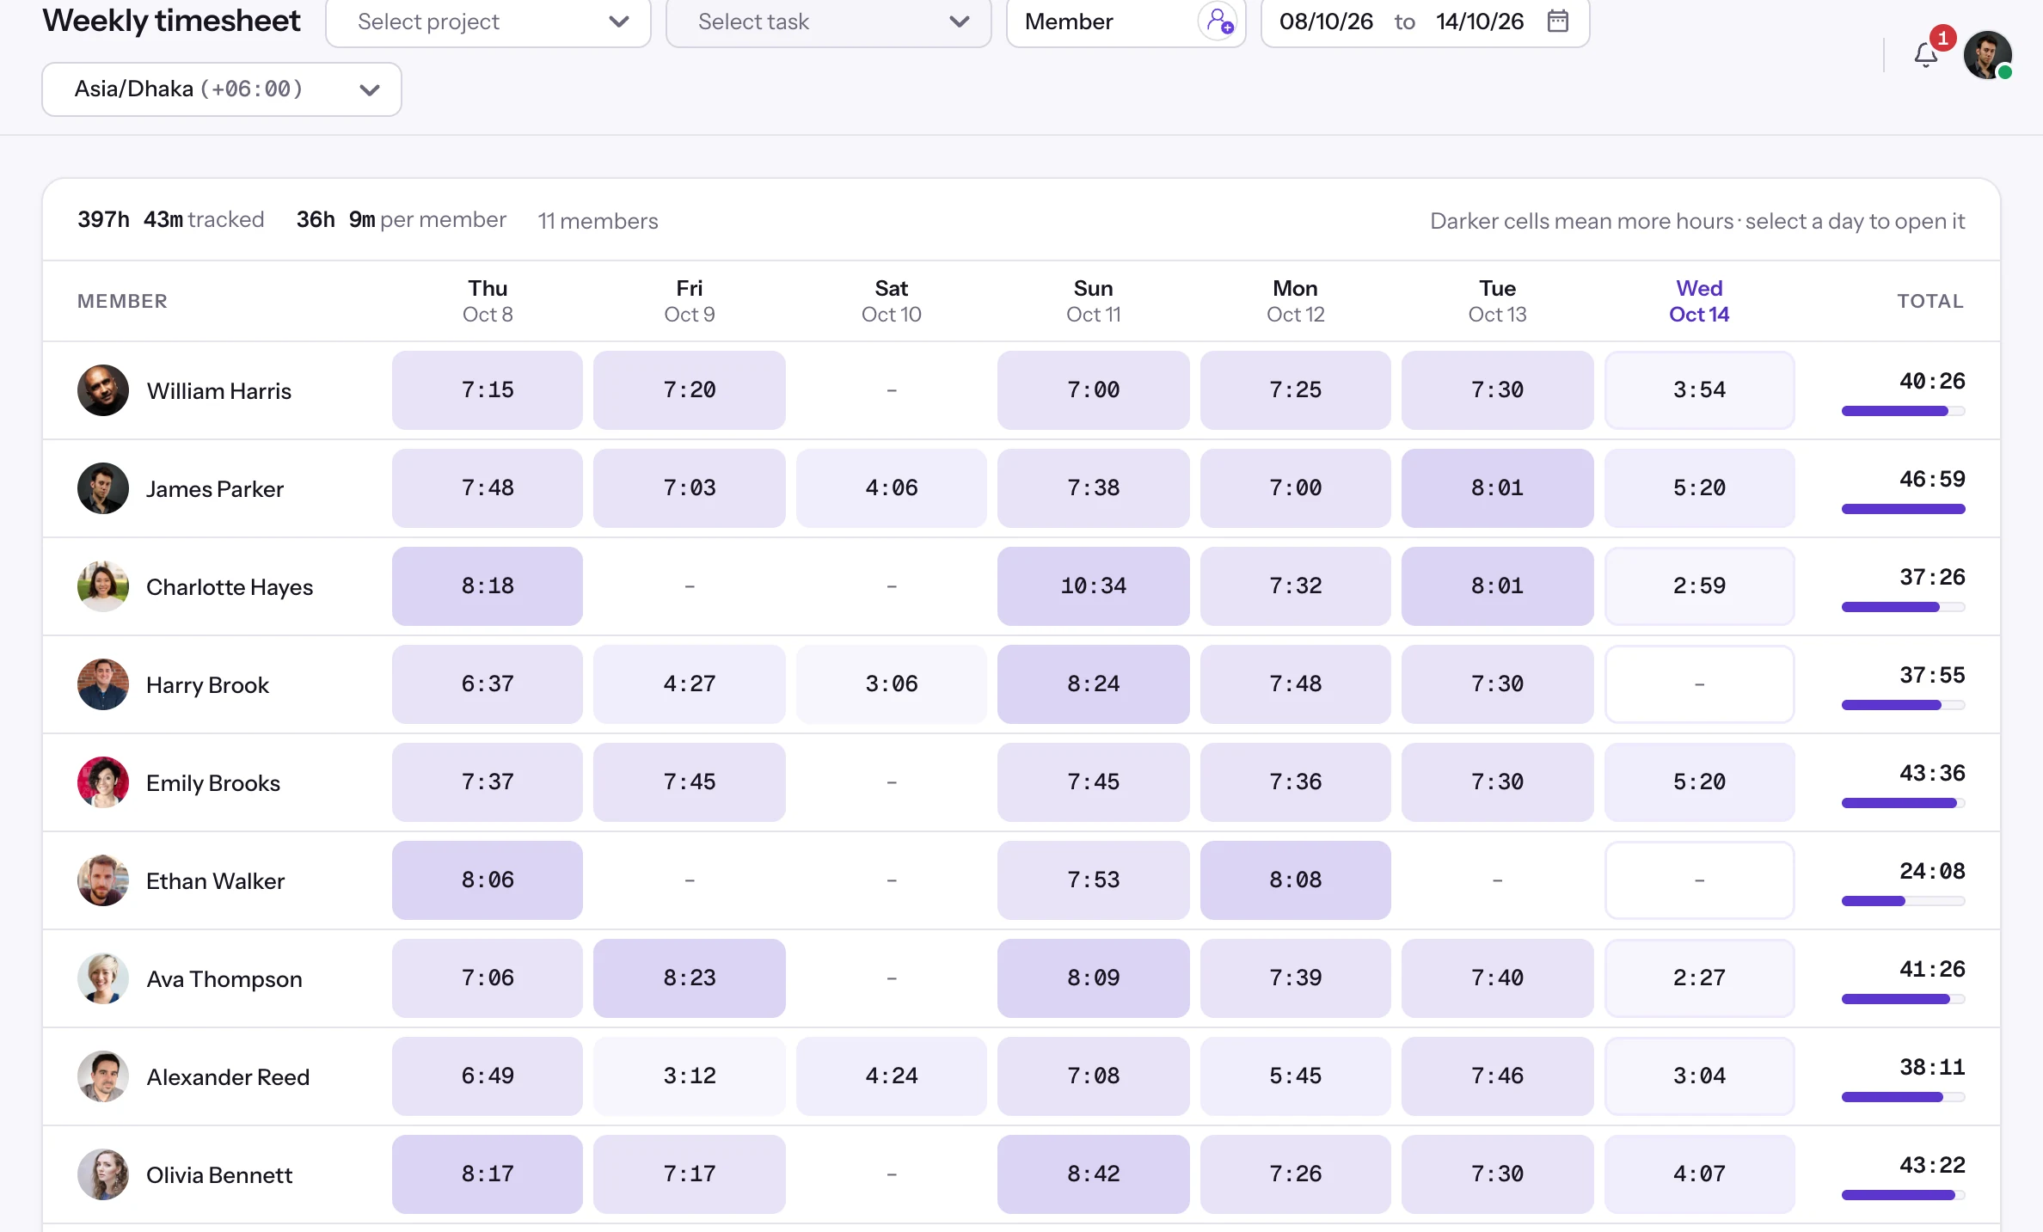Click Alexander Reed's avatar
This screenshot has width=2043, height=1232.
(103, 1076)
